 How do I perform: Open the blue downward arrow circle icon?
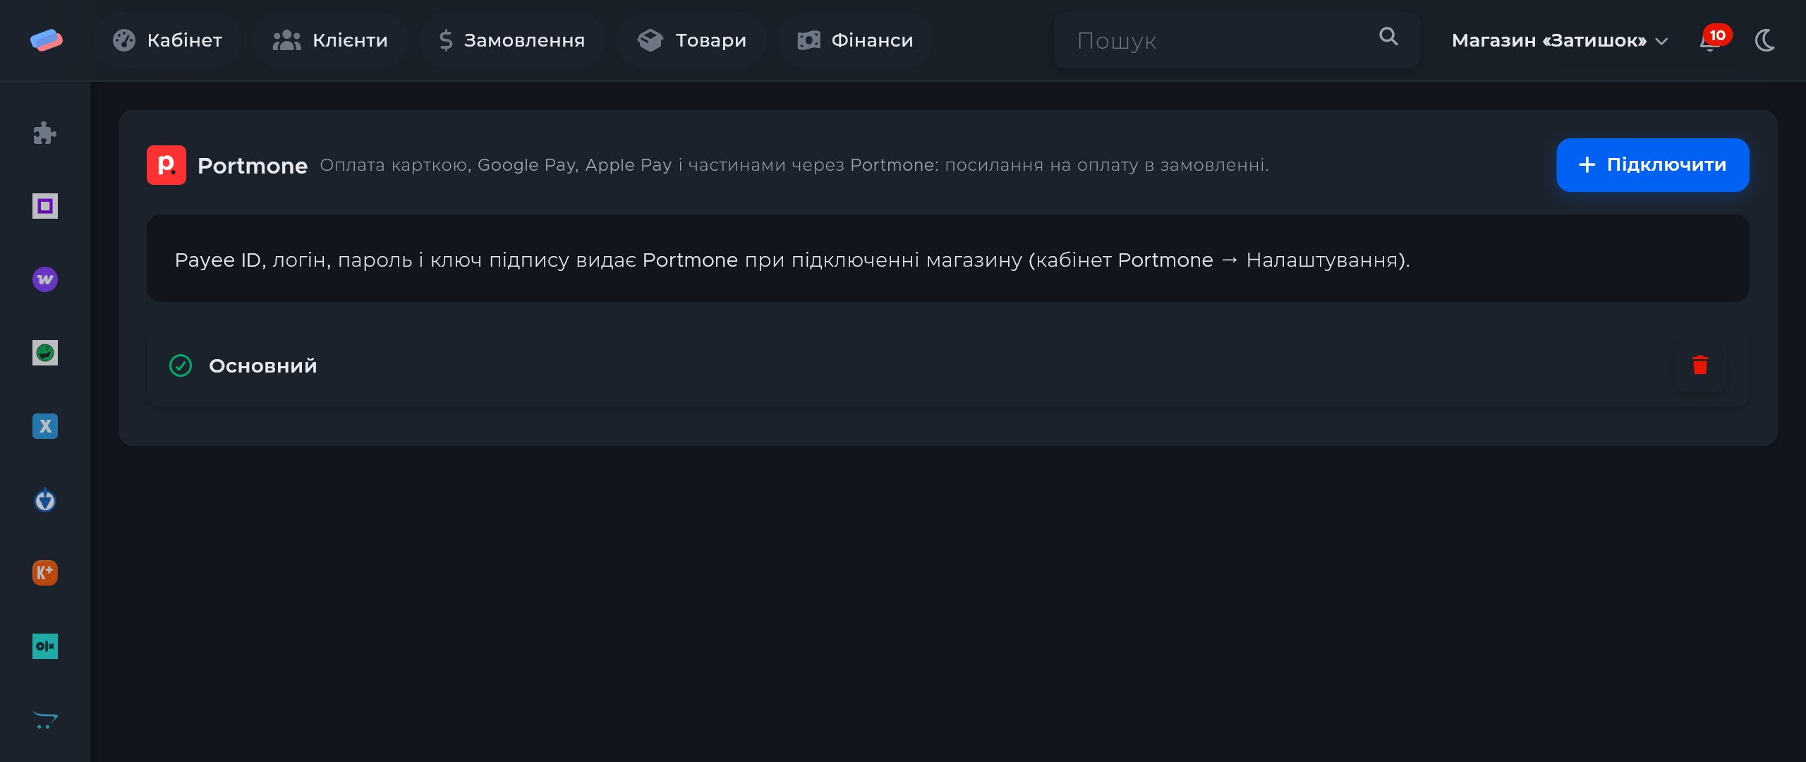coord(44,500)
